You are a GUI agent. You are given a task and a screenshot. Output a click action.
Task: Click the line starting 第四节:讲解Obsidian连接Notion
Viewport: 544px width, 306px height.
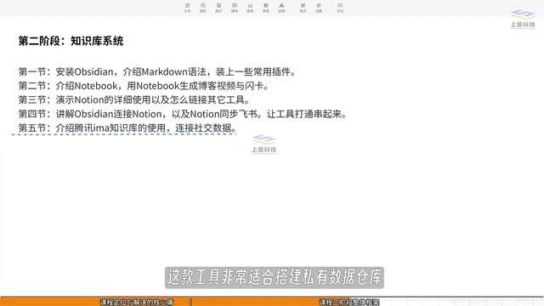click(183, 114)
